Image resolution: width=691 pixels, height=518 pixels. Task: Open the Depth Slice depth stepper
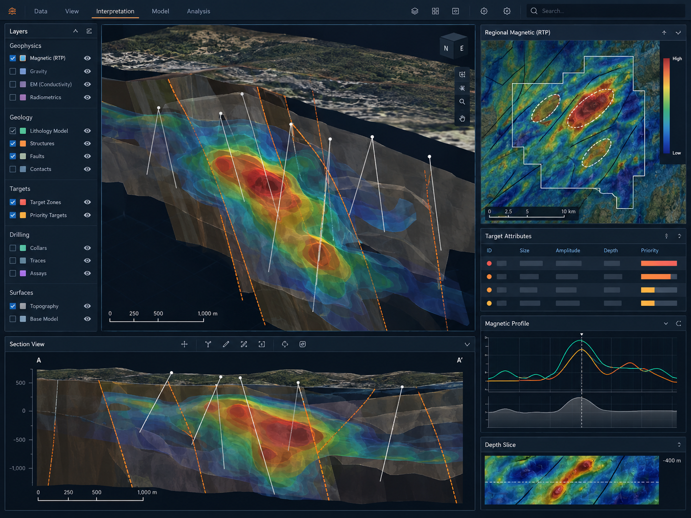679,445
